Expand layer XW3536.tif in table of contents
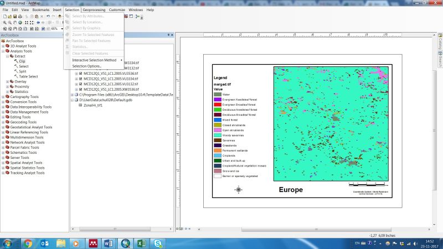 (76, 89)
